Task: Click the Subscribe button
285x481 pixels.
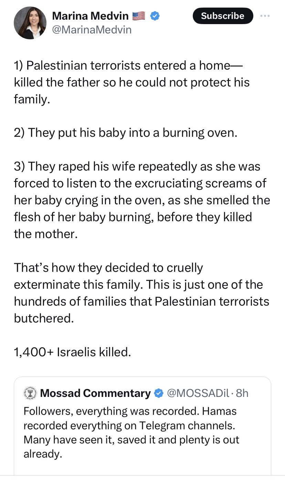Action: (223, 16)
